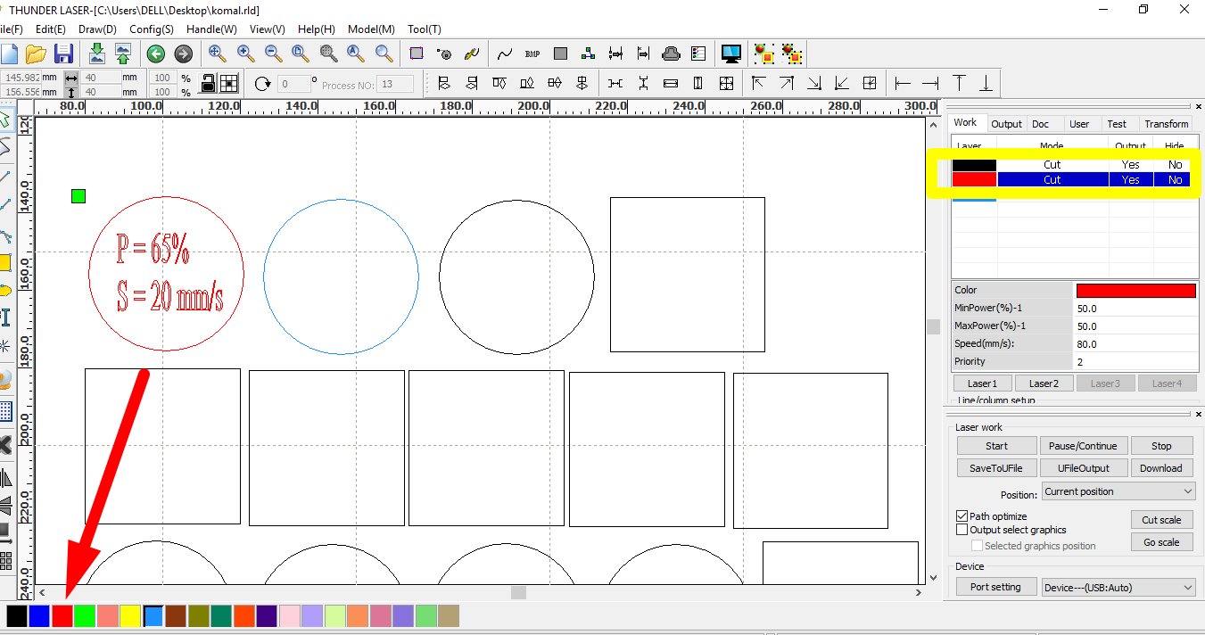Image resolution: width=1205 pixels, height=635 pixels.
Task: Click the Laser1 button
Action: click(x=982, y=383)
